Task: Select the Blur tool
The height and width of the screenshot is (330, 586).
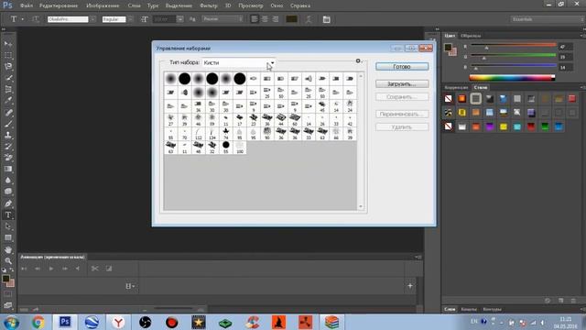Action: click(8, 181)
